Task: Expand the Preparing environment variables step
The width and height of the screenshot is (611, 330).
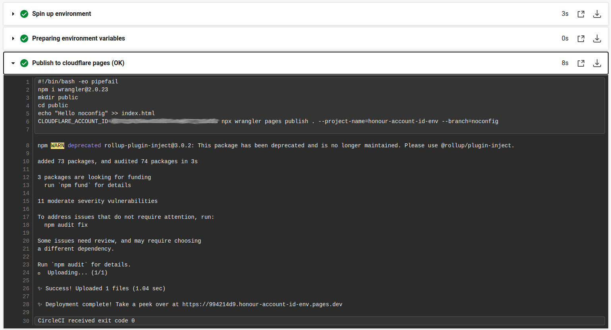Action: pyautogui.click(x=13, y=38)
